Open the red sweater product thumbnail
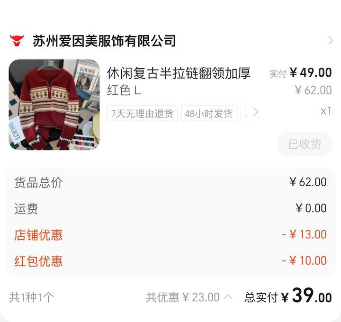 [x=54, y=105]
